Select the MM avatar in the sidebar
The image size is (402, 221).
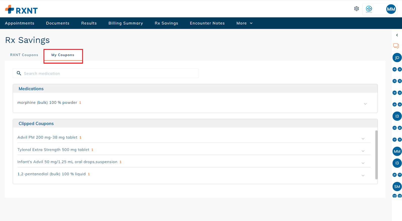397,151
